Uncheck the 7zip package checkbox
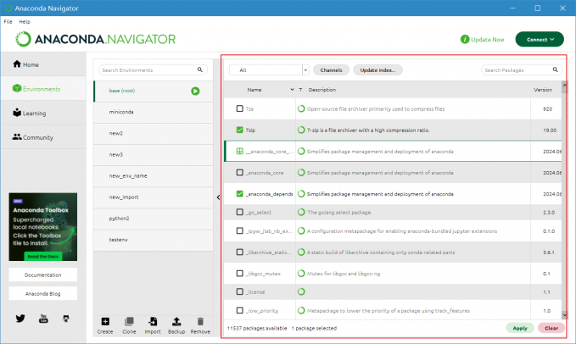 [x=240, y=130]
